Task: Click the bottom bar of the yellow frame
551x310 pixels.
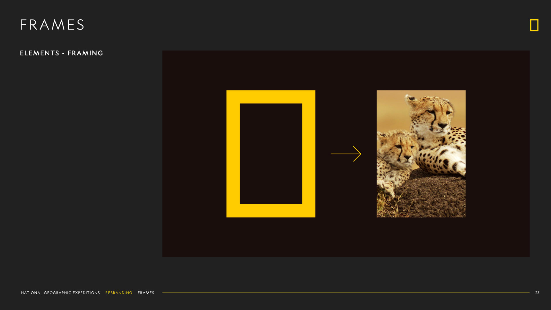Action: tap(271, 211)
